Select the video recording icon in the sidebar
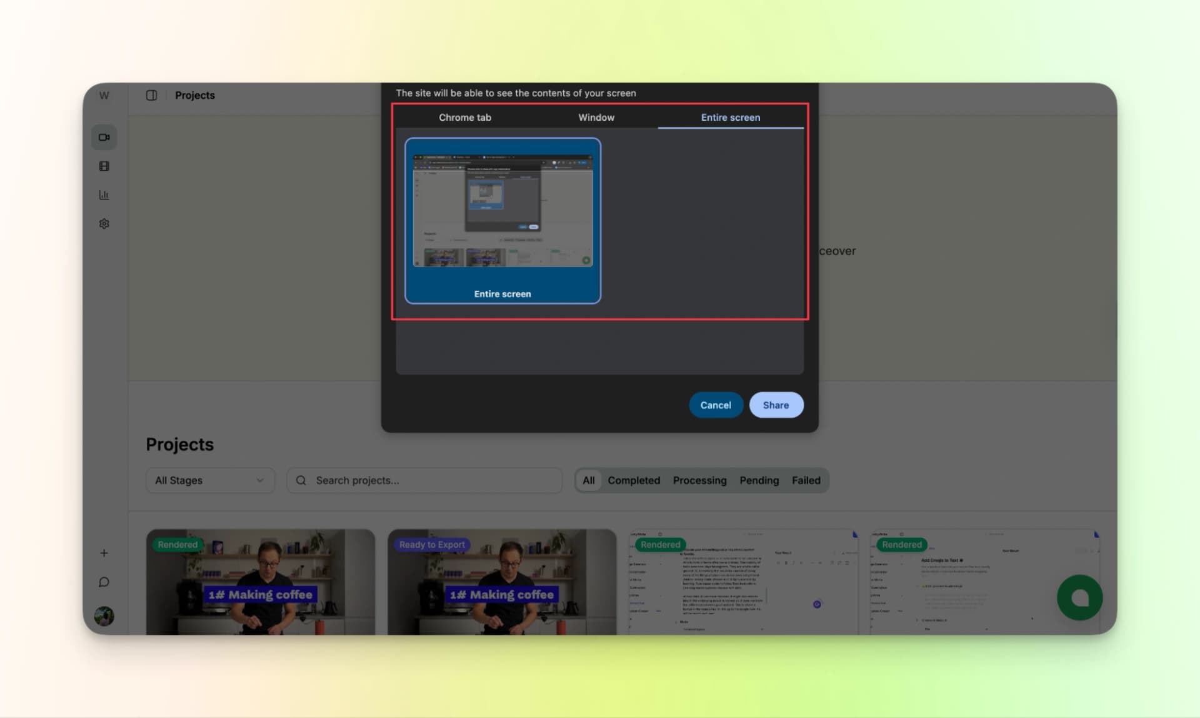The height and width of the screenshot is (718, 1200). click(104, 137)
